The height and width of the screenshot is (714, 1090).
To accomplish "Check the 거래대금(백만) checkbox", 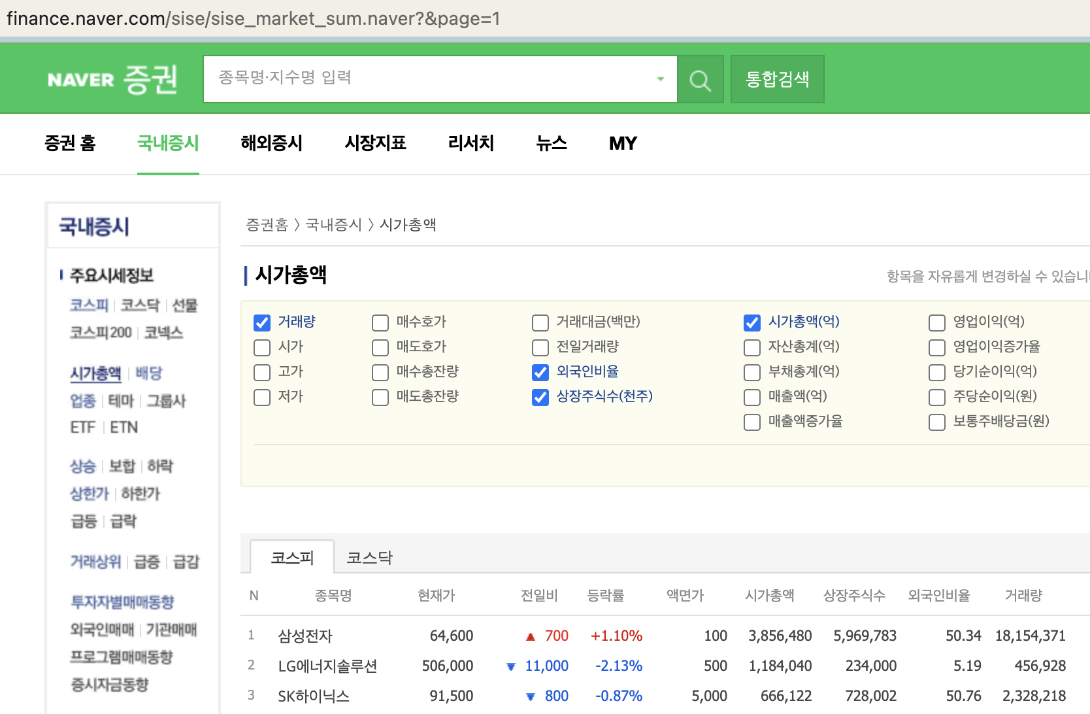I will (x=540, y=322).
